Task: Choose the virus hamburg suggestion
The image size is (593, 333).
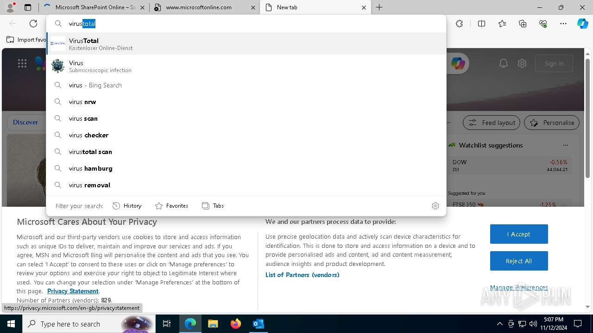Action: tap(246, 168)
